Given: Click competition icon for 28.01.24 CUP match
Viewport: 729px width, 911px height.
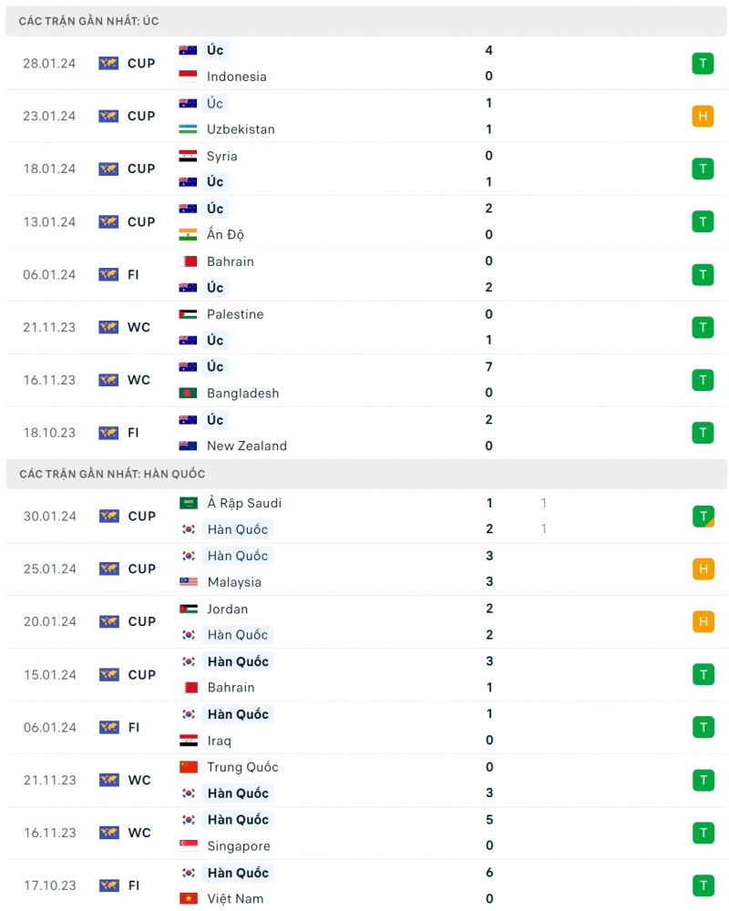Looking at the screenshot, I should click(108, 64).
